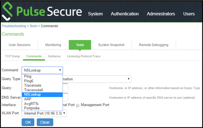Switch to Monitoring tab

[x=53, y=45]
